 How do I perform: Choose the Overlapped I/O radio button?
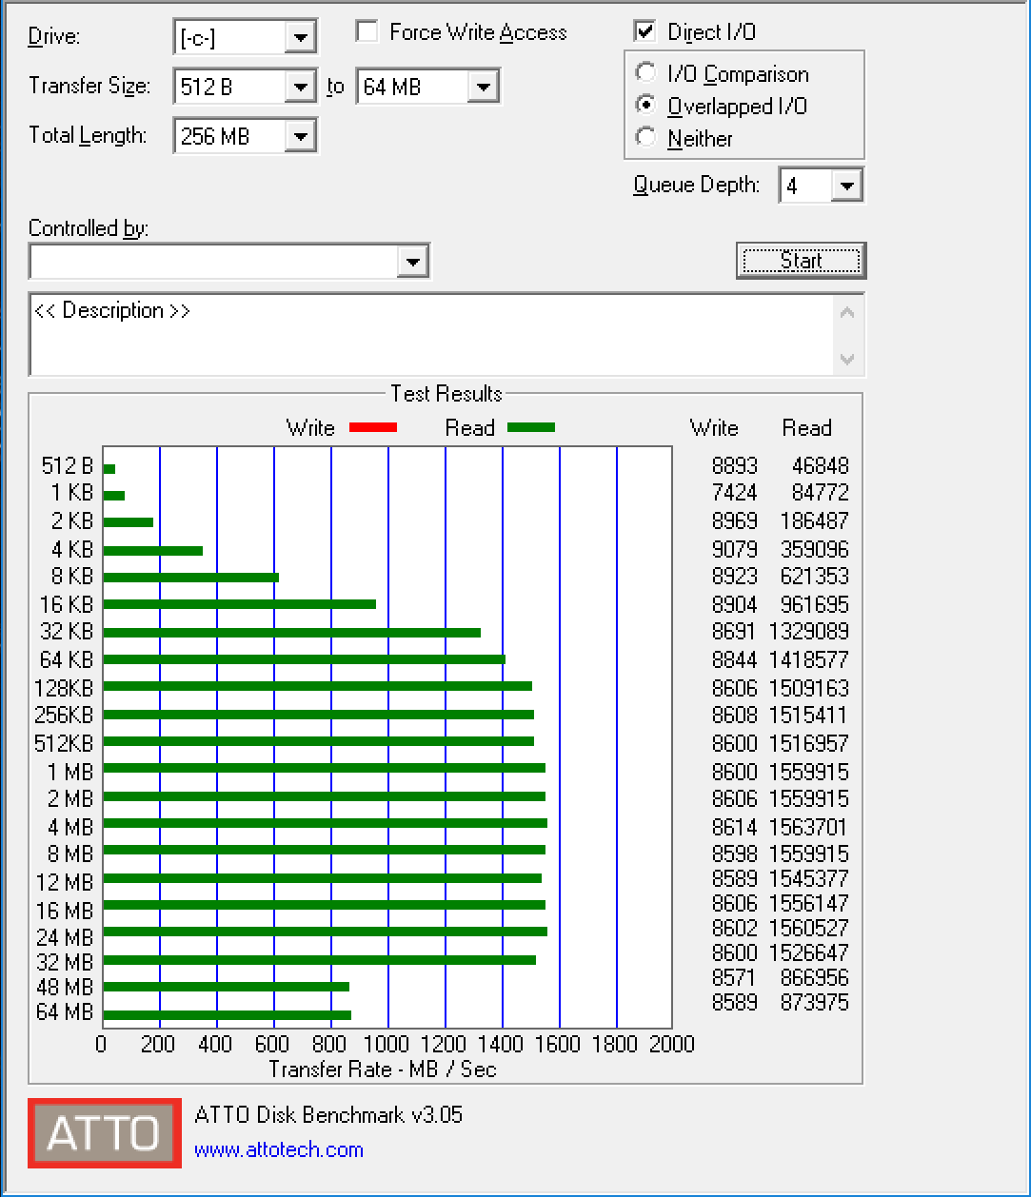646,106
